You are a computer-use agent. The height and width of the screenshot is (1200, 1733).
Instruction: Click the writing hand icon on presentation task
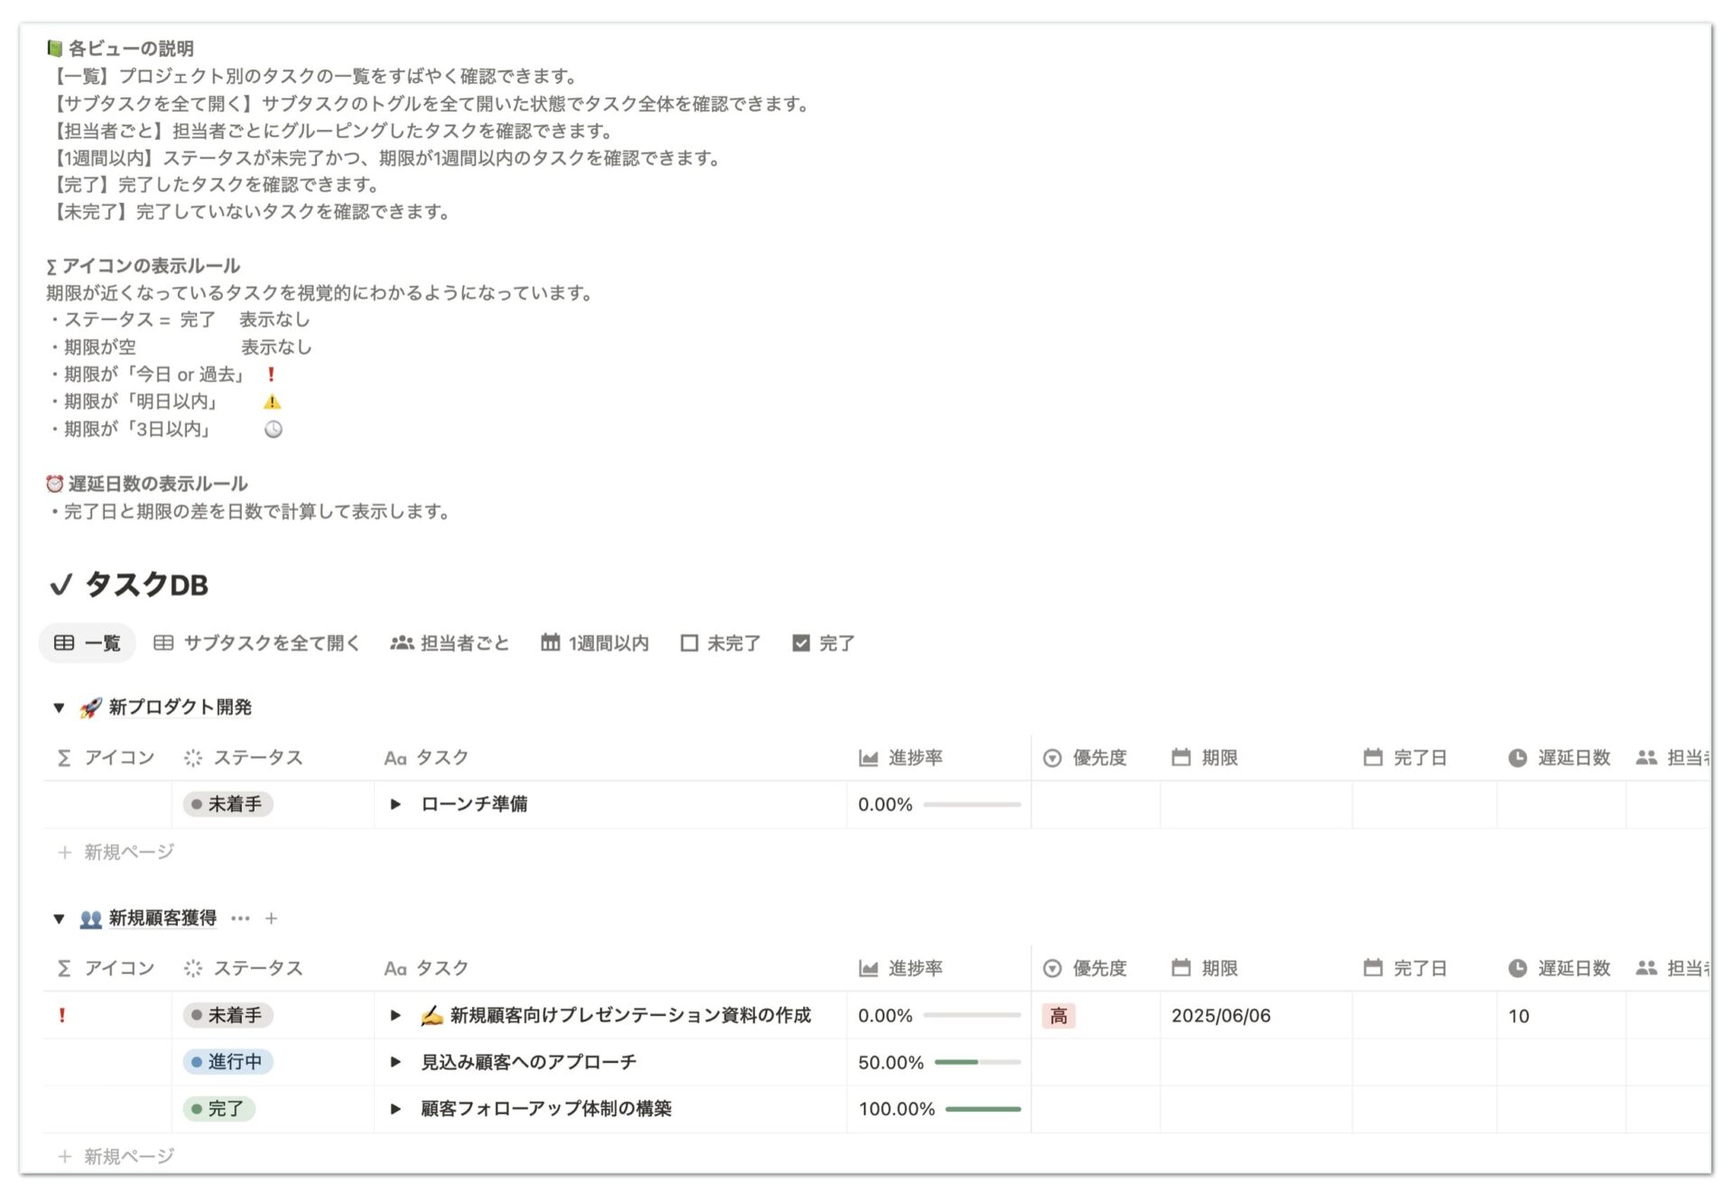coord(432,1015)
